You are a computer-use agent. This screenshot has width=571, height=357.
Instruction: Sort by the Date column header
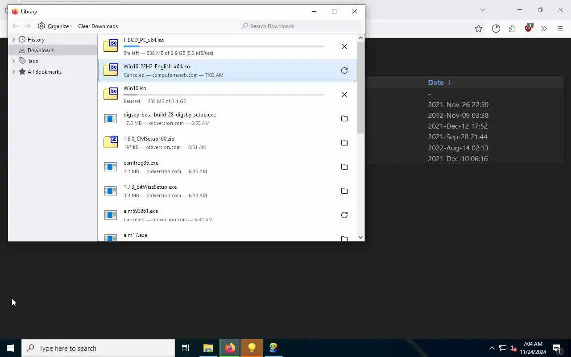(439, 82)
